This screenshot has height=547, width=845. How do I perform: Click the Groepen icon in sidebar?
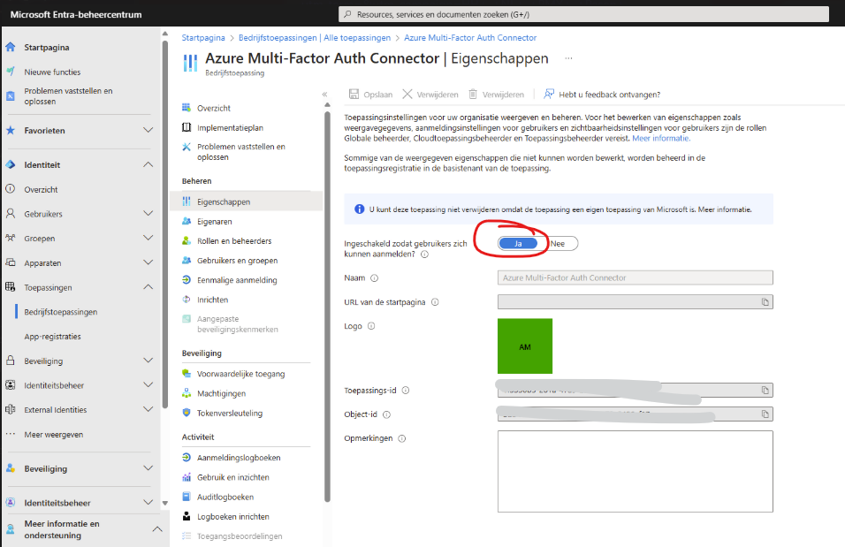click(11, 239)
